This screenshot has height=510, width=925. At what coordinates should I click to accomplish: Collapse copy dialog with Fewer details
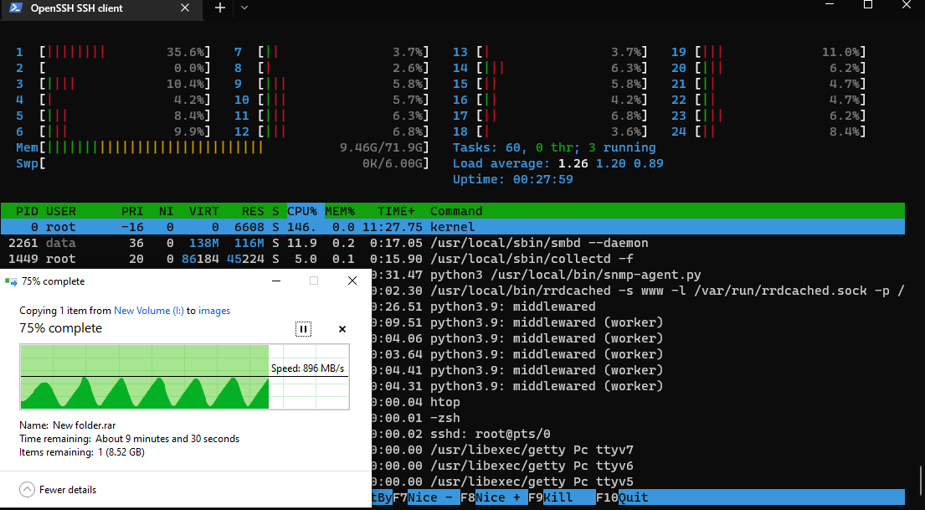pos(58,489)
